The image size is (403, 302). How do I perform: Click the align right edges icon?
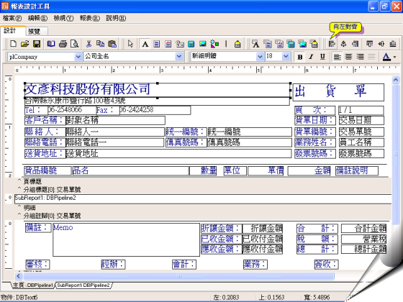click(x=356, y=44)
